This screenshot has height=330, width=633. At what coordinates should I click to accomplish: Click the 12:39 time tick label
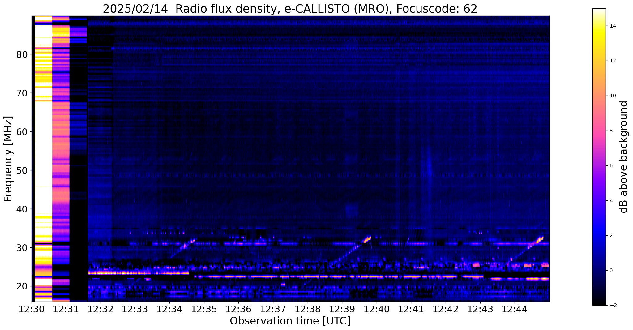point(342,309)
